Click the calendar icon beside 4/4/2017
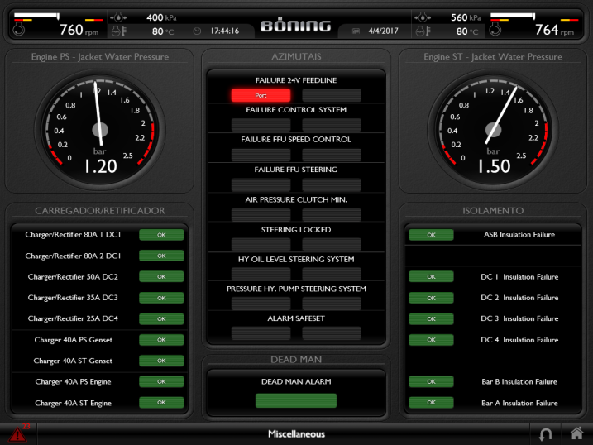Image resolution: width=593 pixels, height=445 pixels. (x=356, y=31)
